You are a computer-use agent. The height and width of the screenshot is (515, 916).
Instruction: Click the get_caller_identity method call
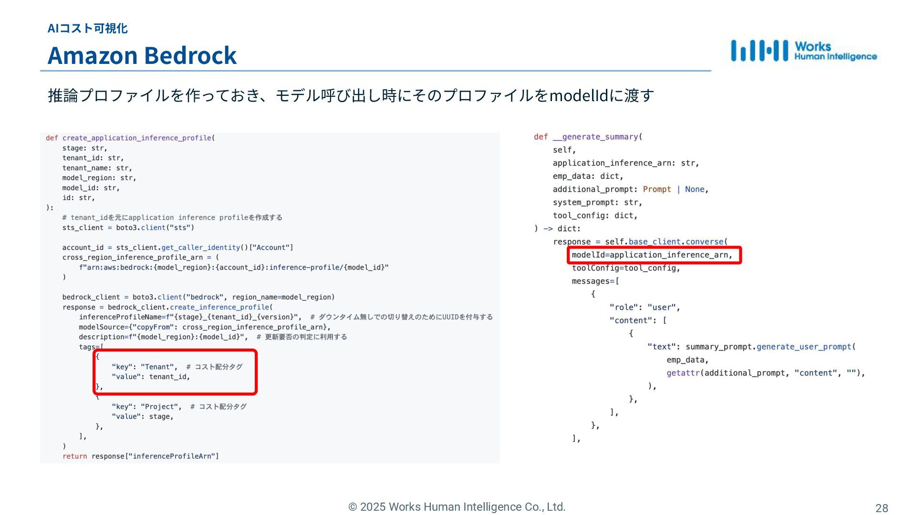[x=200, y=247]
